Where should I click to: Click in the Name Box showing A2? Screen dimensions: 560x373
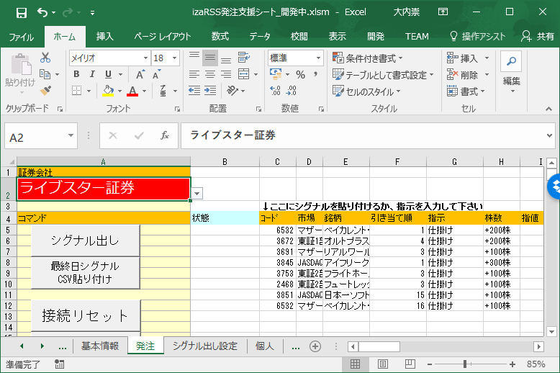click(36, 136)
